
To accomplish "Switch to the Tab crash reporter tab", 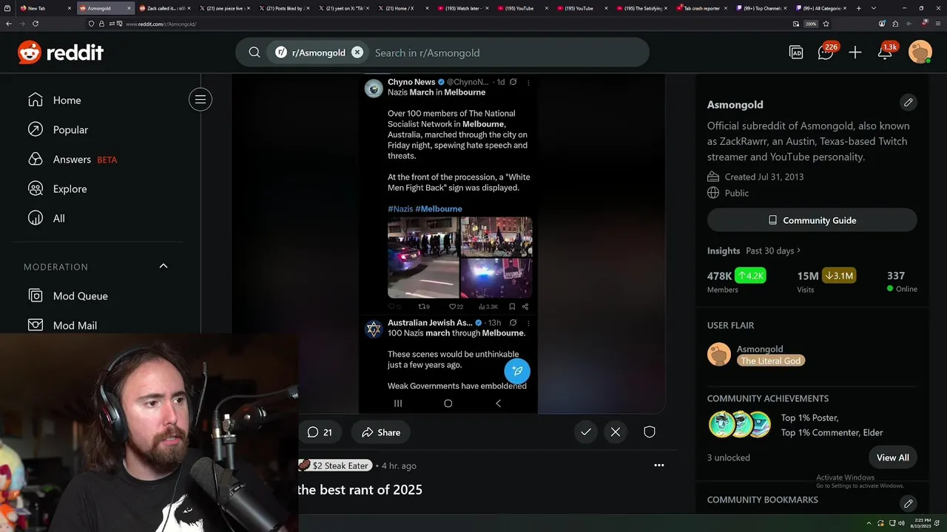I will 701,8.
